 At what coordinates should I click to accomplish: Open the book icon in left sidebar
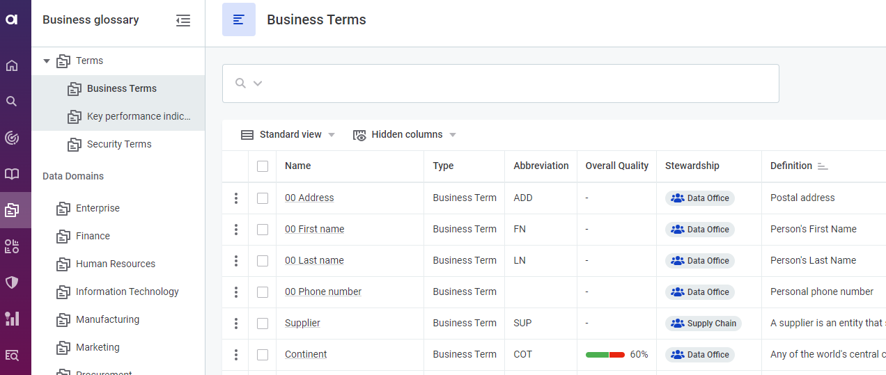click(12, 174)
